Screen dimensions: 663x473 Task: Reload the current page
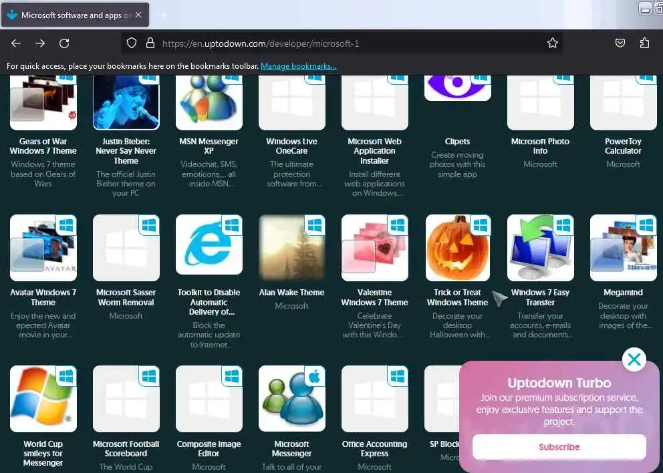coord(64,43)
